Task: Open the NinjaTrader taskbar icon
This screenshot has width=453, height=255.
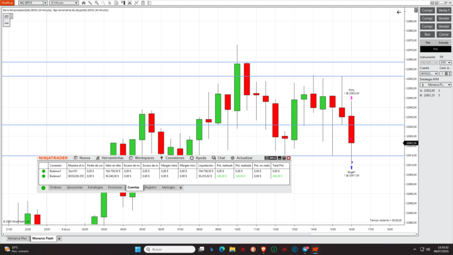Action: pyautogui.click(x=315, y=249)
